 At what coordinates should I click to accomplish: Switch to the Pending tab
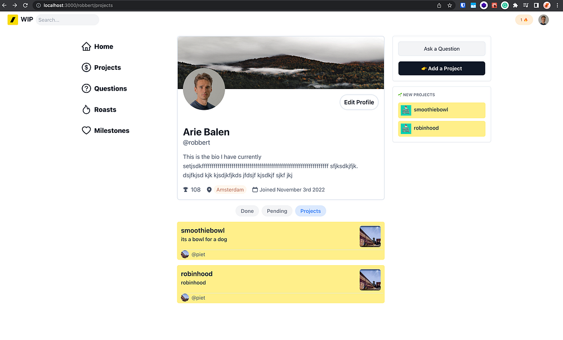click(277, 211)
